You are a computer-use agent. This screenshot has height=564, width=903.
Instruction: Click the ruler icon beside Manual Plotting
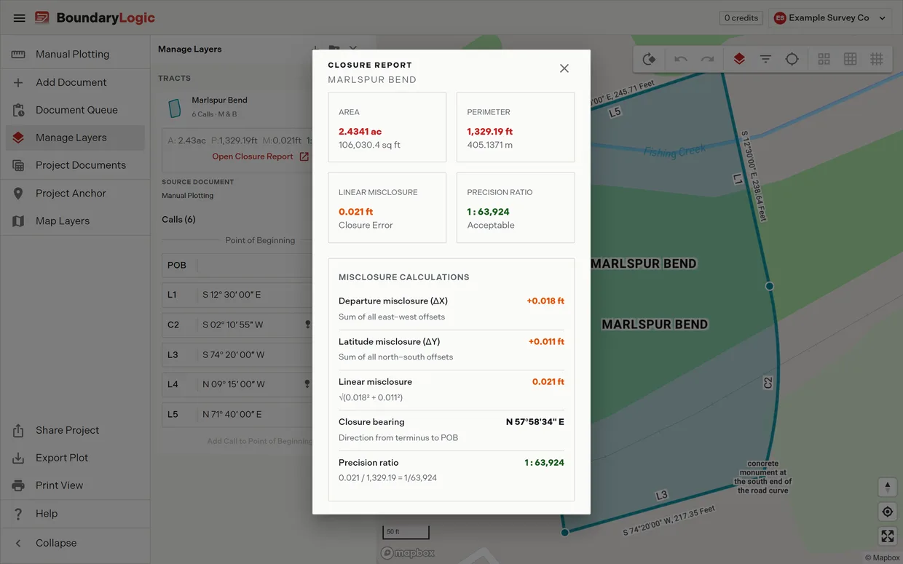pyautogui.click(x=18, y=55)
